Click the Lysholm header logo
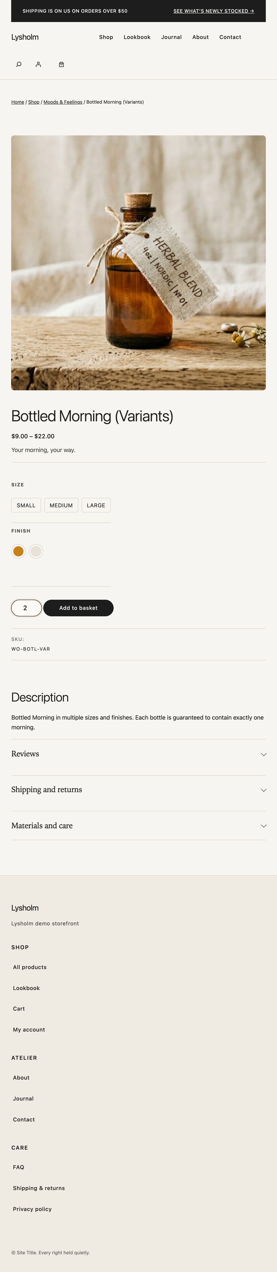Image resolution: width=277 pixels, height=1272 pixels. coord(25,37)
